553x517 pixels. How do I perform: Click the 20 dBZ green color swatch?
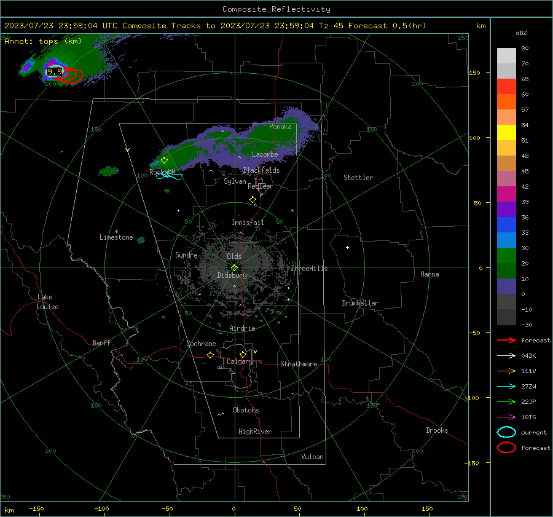point(506,256)
